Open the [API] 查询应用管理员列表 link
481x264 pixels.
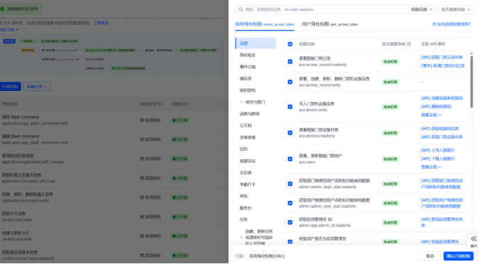click(442, 222)
